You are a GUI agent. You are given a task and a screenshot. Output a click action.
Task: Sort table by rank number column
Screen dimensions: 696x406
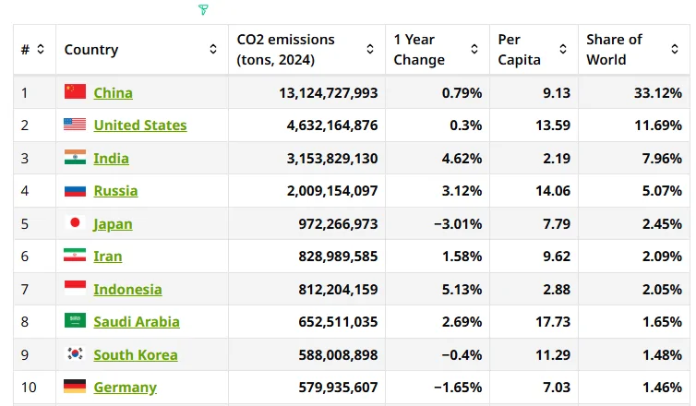coord(41,49)
